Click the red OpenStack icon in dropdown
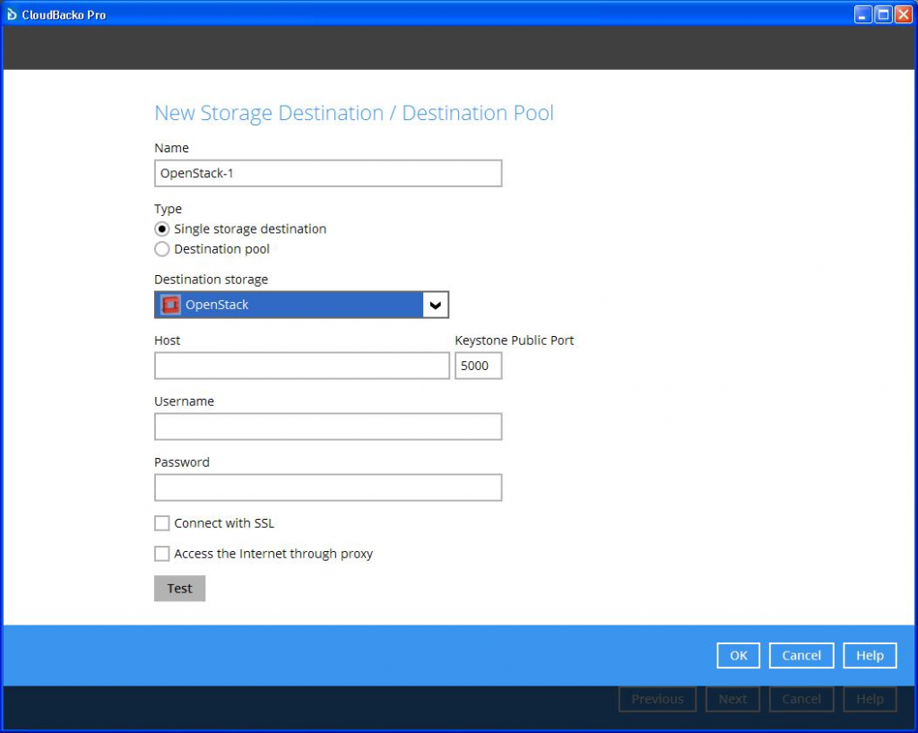Image resolution: width=918 pixels, height=733 pixels. point(170,305)
